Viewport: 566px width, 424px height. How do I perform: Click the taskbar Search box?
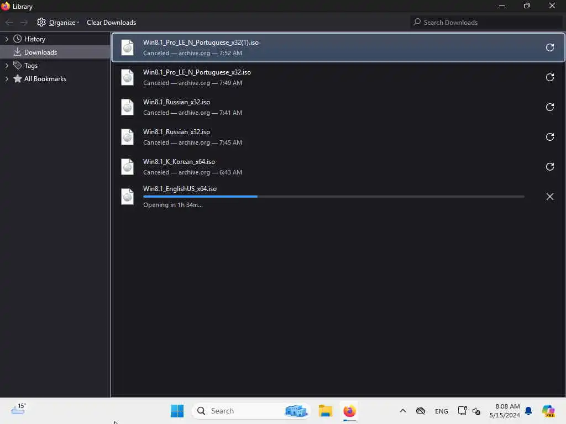point(251,411)
